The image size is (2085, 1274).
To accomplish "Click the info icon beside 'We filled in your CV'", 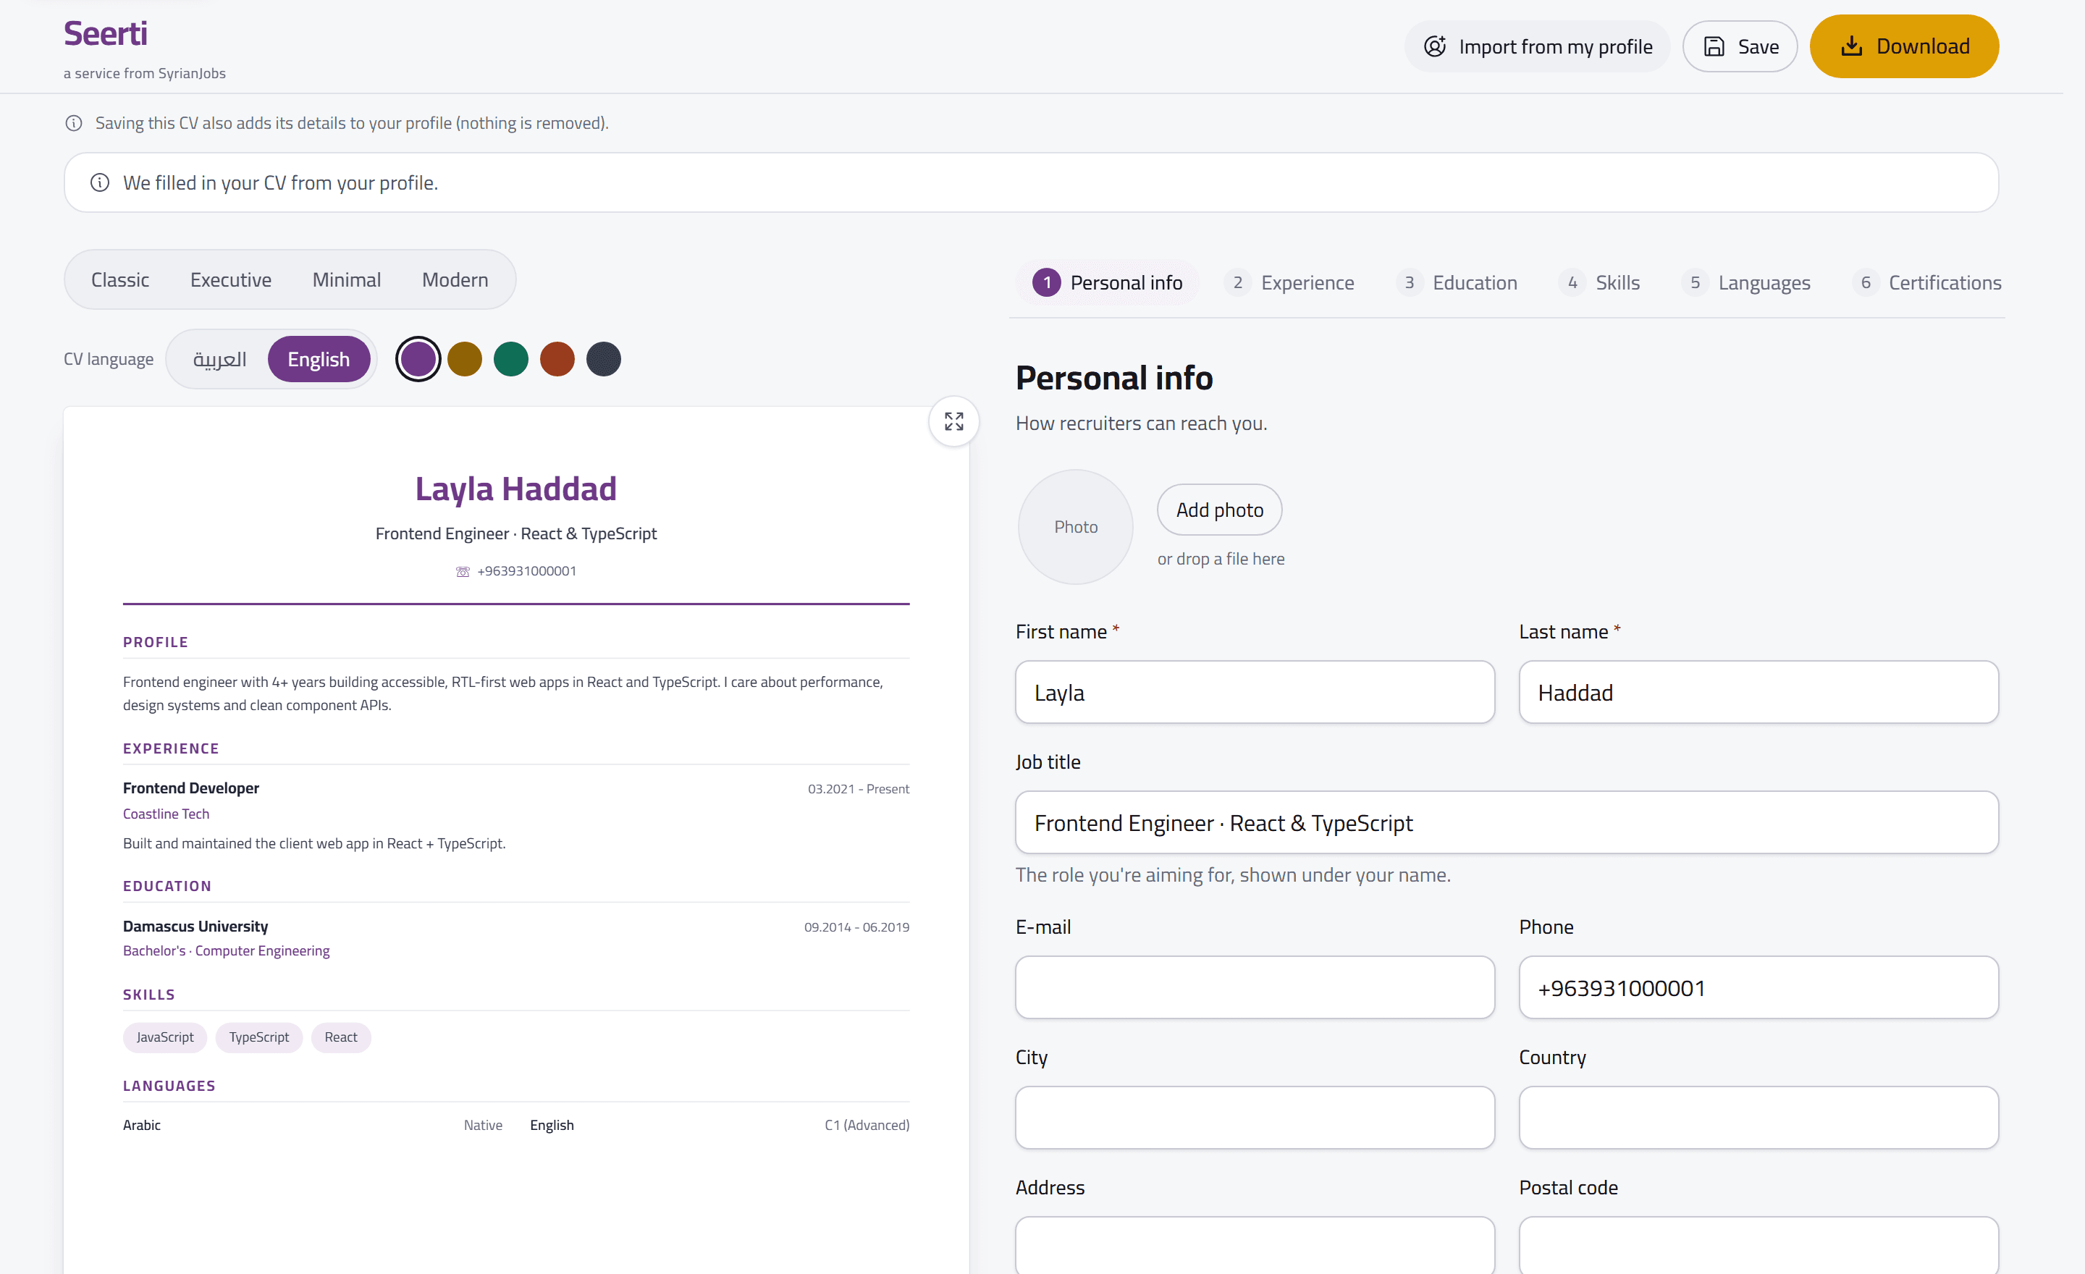I will 100,182.
